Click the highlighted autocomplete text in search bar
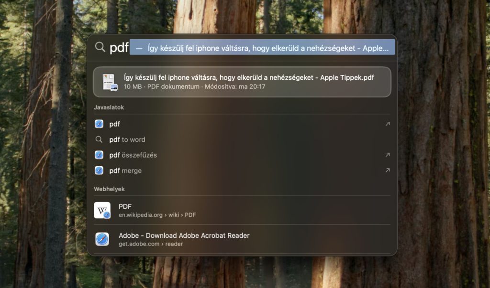 pos(262,47)
